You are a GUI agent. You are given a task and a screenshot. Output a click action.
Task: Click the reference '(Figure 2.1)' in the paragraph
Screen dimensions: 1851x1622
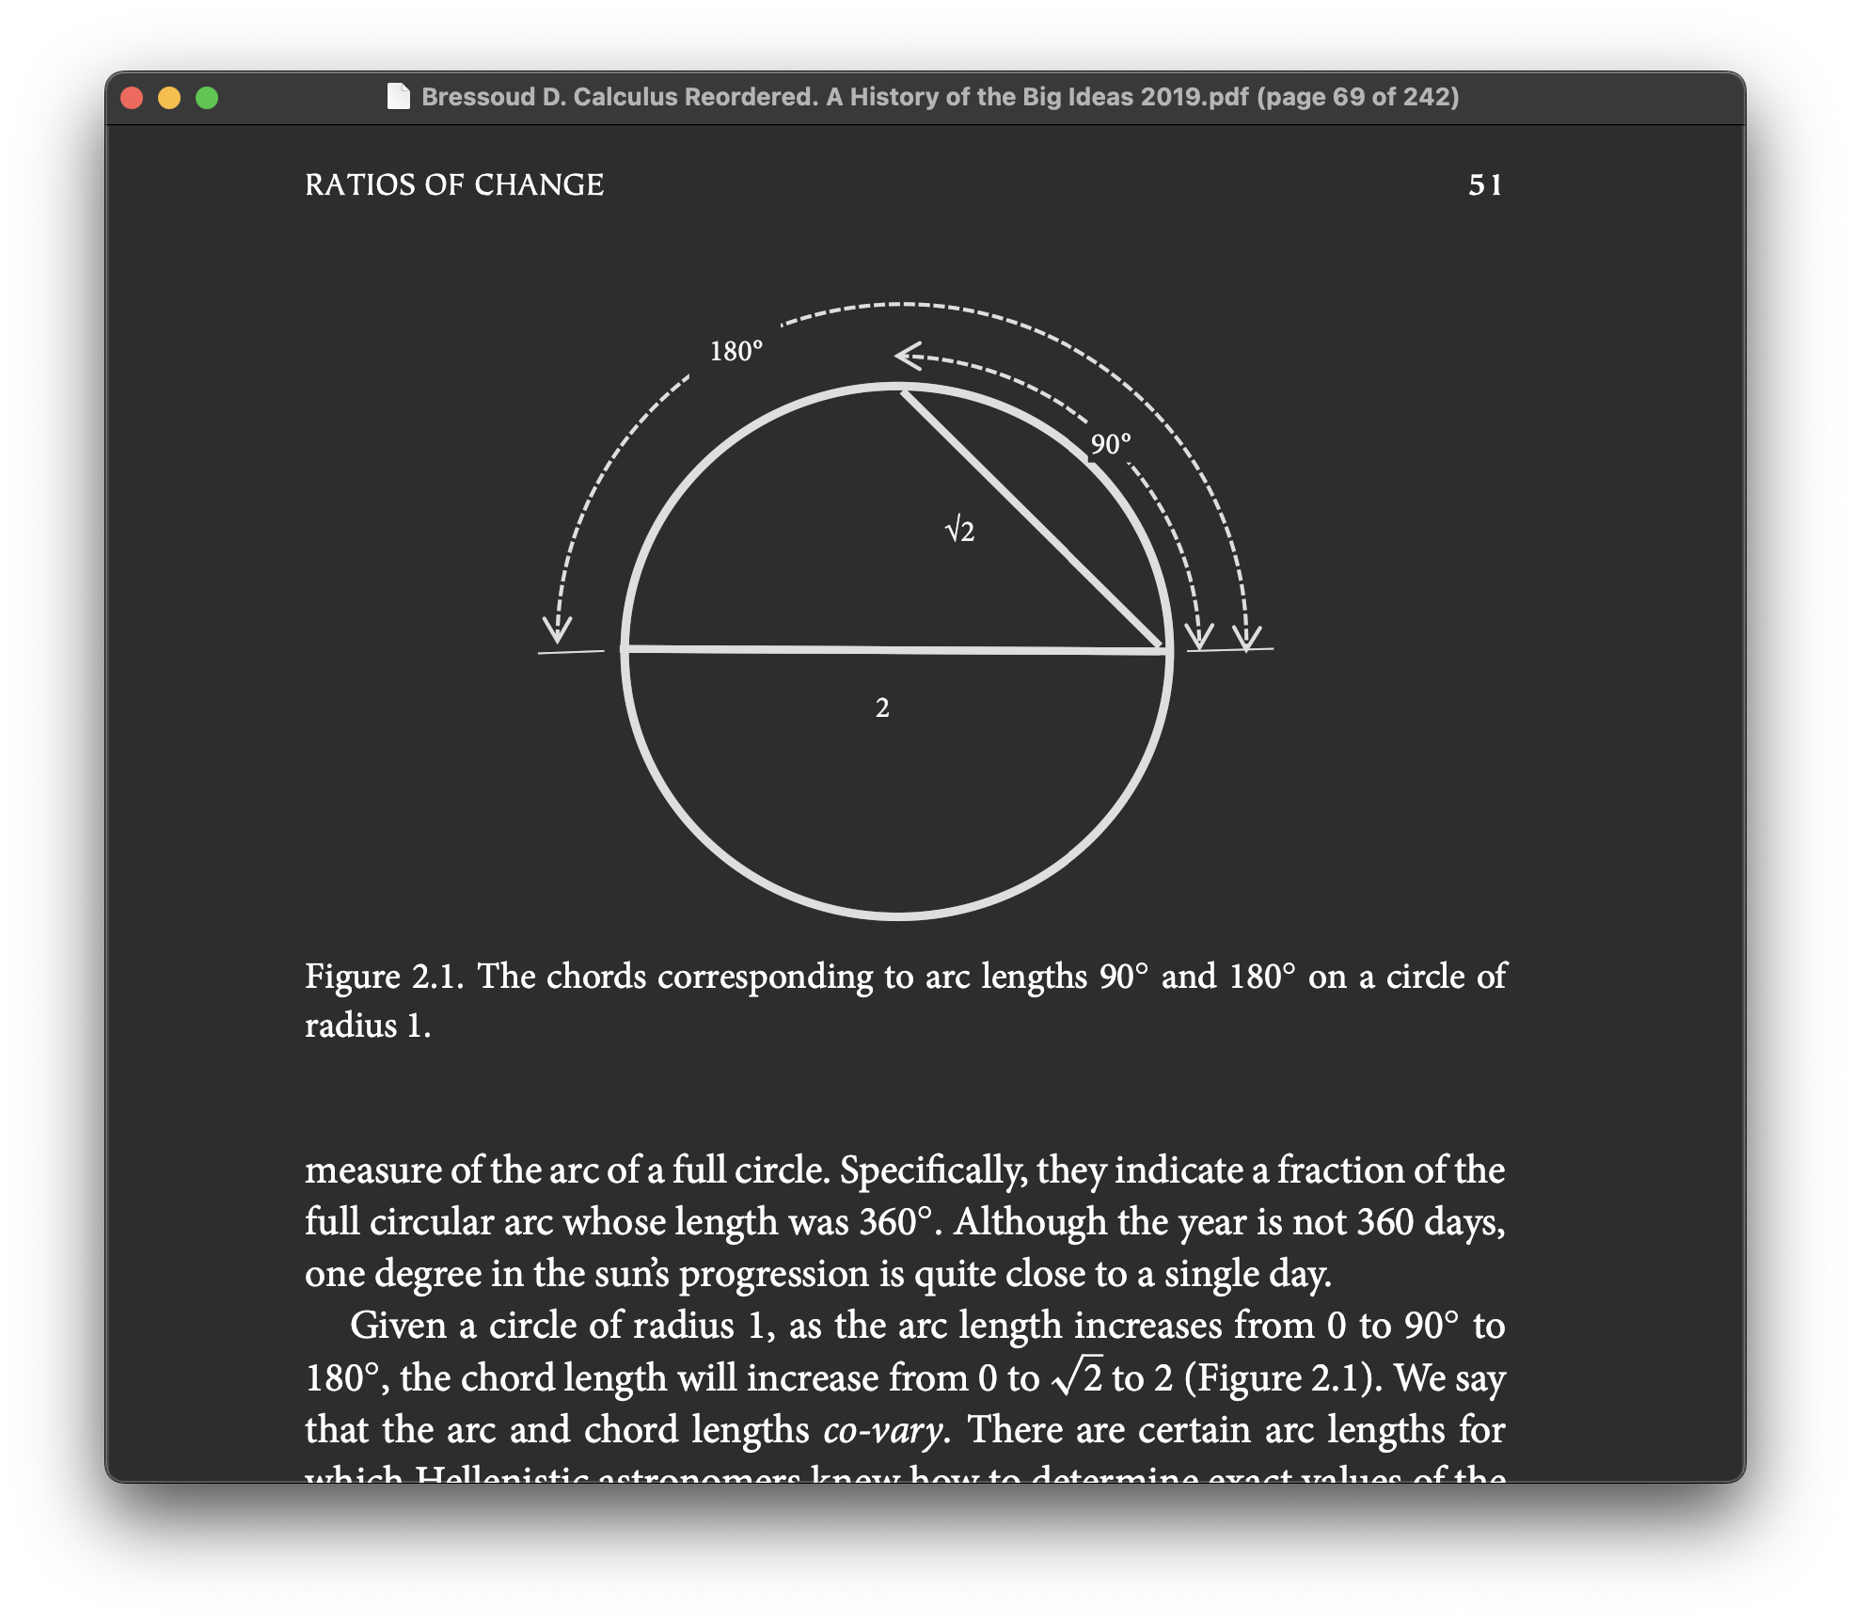[1283, 1378]
